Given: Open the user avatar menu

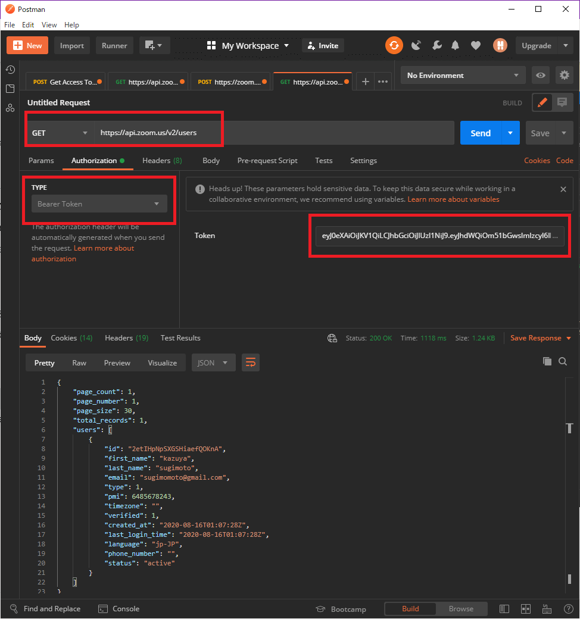Looking at the screenshot, I should (500, 45).
